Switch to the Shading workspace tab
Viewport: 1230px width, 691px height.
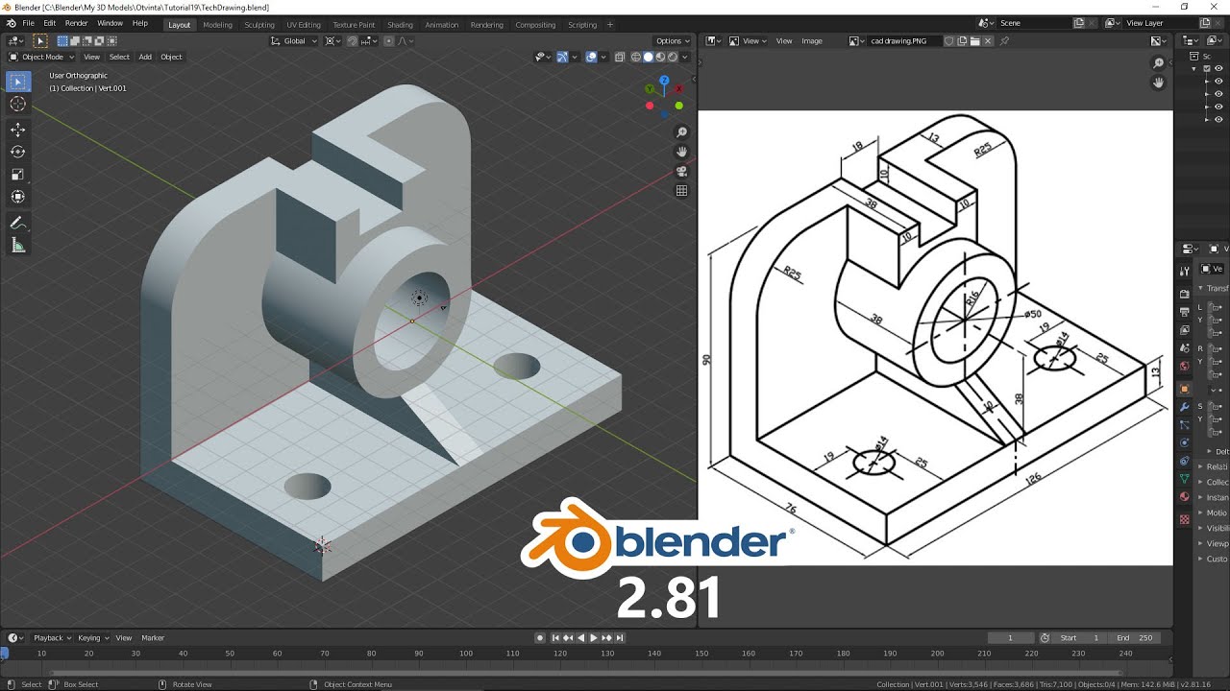pos(400,25)
